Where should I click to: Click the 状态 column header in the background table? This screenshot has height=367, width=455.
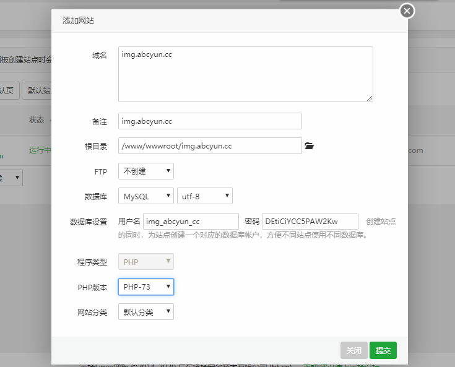[x=37, y=120]
